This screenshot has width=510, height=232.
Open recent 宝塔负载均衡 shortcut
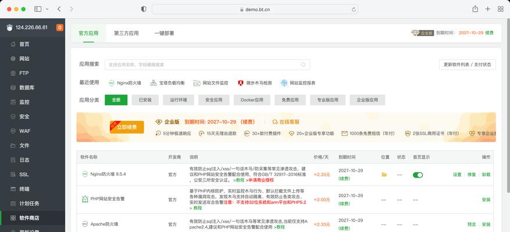pos(167,83)
